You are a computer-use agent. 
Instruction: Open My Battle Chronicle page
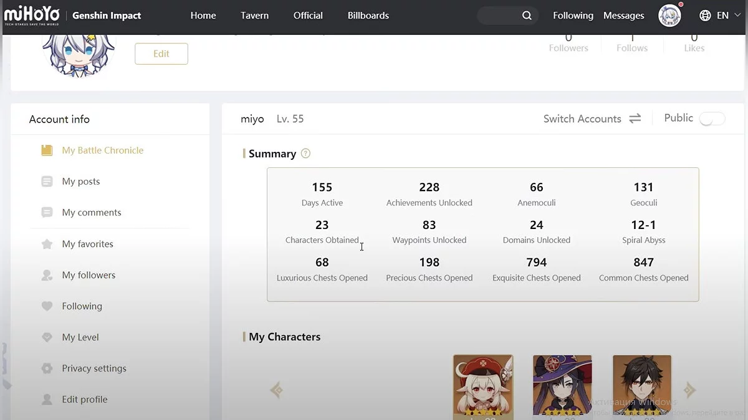tap(103, 150)
